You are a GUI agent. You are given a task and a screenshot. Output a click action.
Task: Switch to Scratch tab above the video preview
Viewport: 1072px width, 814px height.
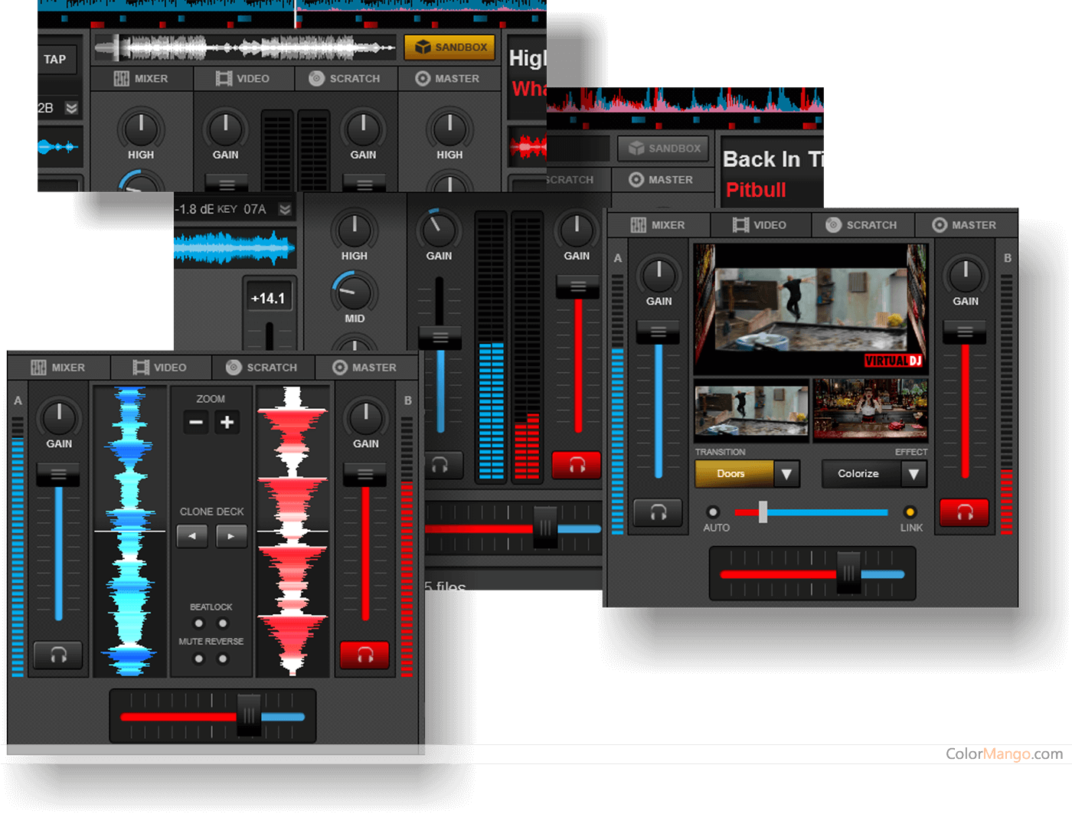pos(861,225)
